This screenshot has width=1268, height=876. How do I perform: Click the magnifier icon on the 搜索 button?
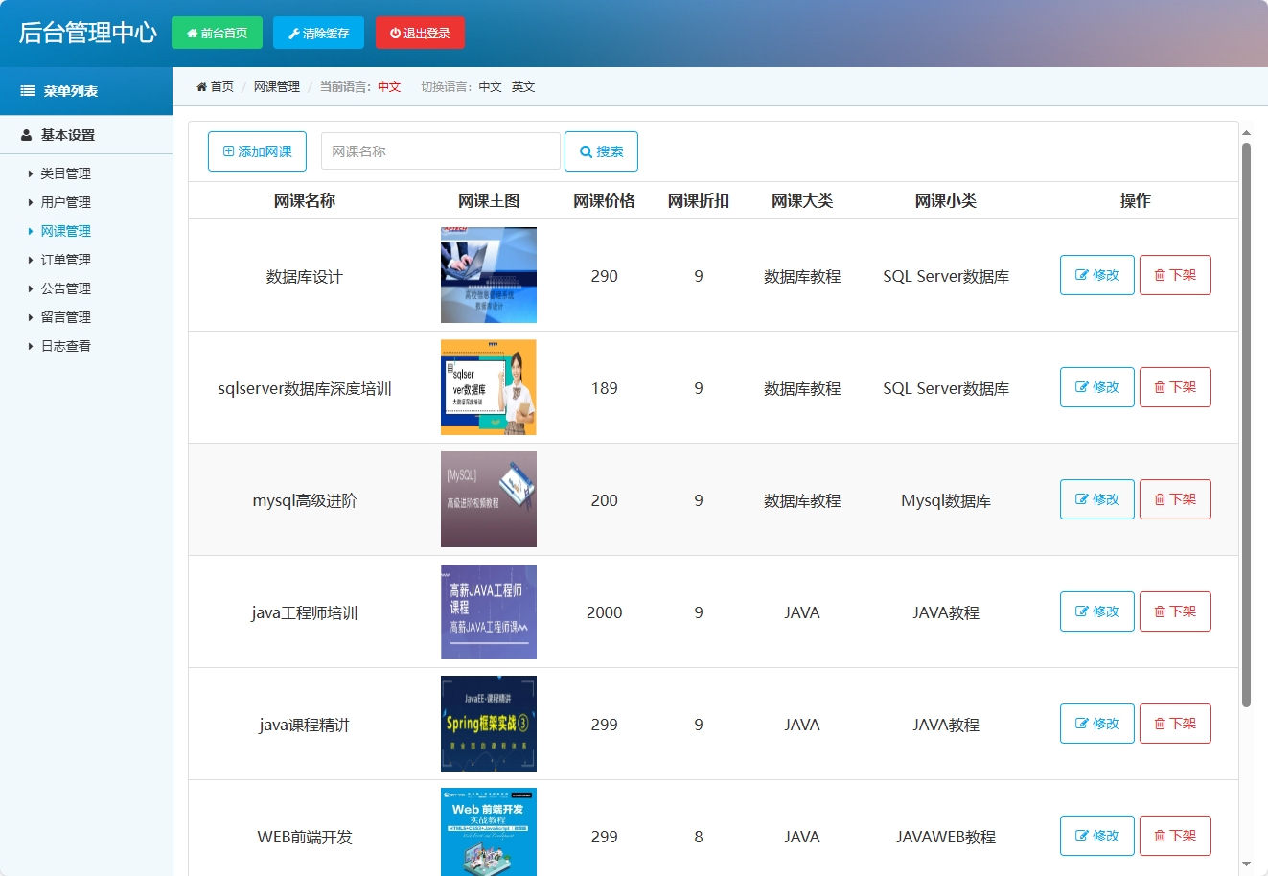pyautogui.click(x=585, y=150)
